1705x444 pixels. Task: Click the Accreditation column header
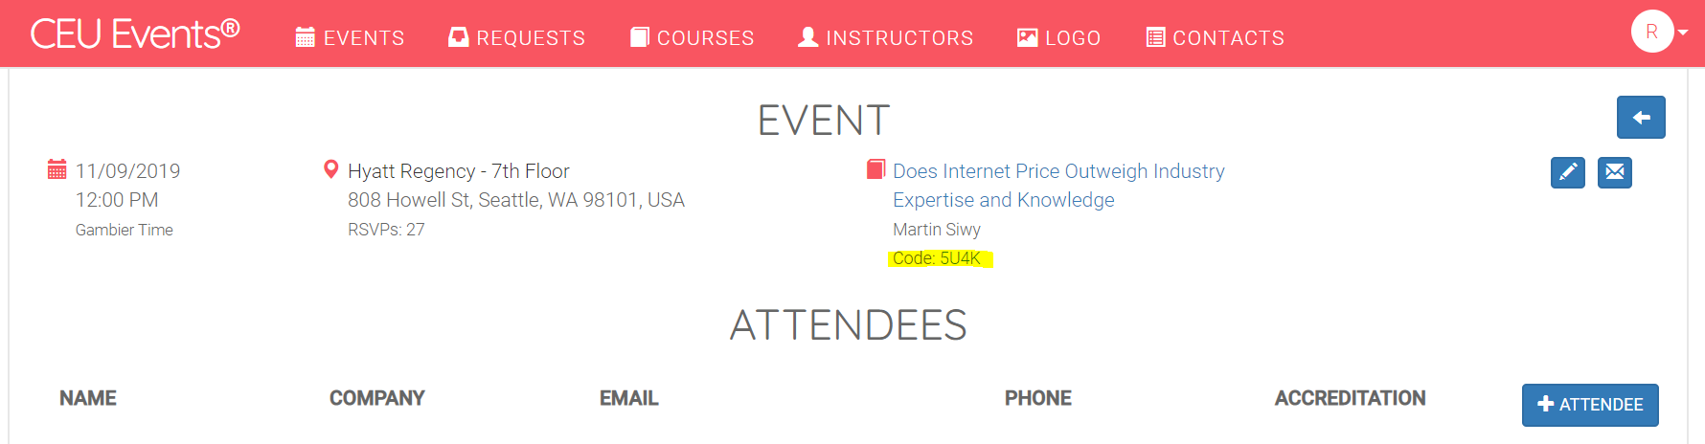pos(1350,398)
